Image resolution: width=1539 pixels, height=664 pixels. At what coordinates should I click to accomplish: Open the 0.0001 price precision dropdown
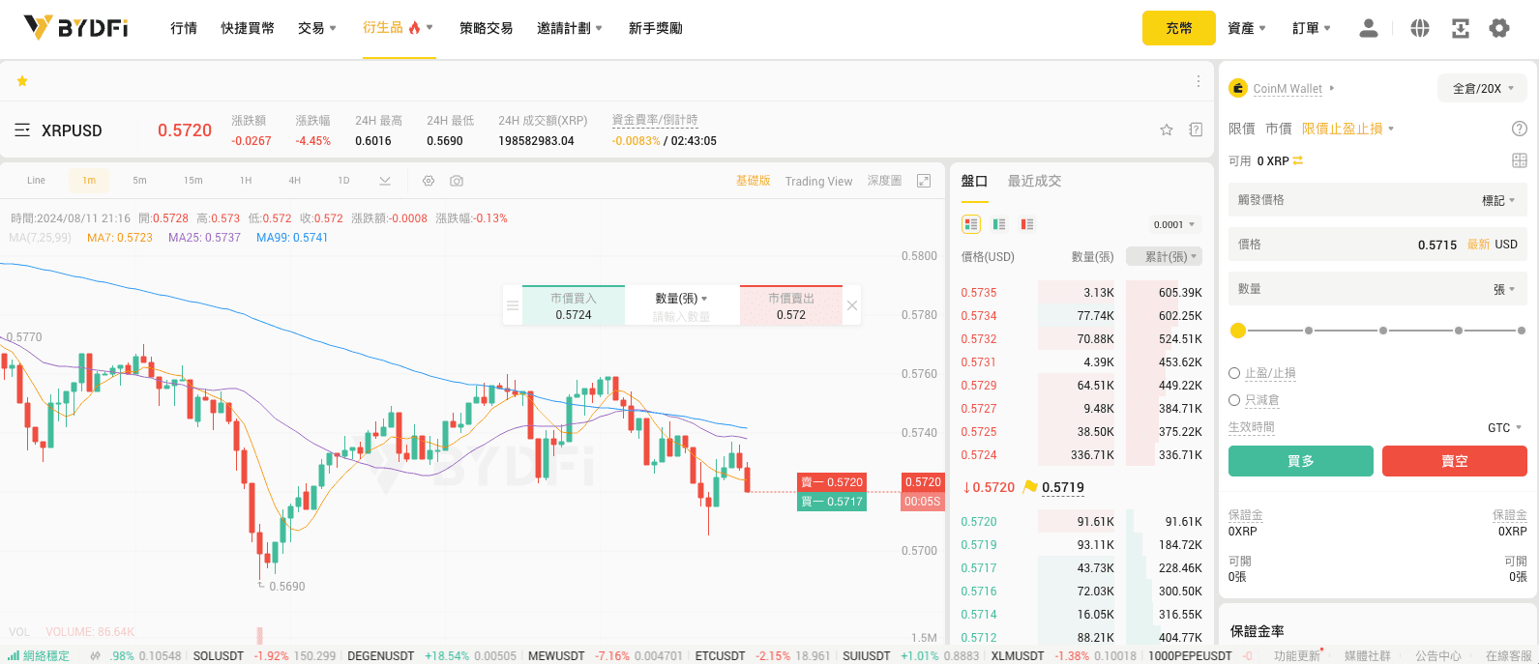click(x=1174, y=224)
